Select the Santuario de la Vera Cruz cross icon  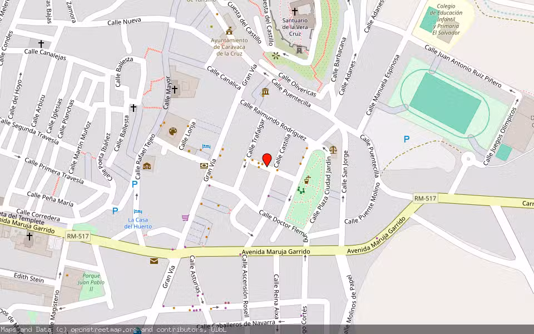[x=295, y=11]
